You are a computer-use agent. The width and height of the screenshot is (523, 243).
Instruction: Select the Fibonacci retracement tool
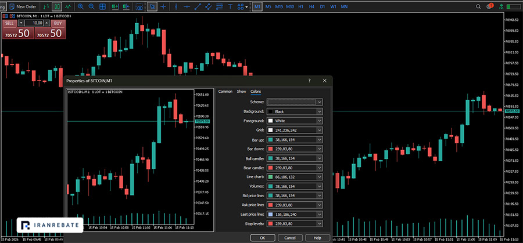click(220, 6)
